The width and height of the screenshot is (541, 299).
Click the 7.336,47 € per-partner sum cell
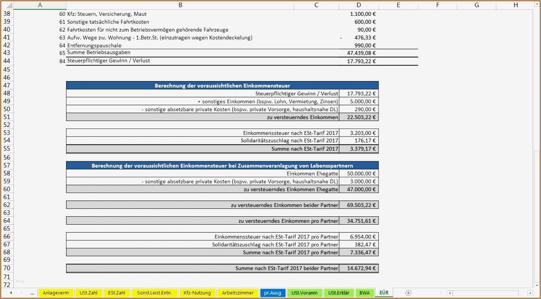coord(359,252)
